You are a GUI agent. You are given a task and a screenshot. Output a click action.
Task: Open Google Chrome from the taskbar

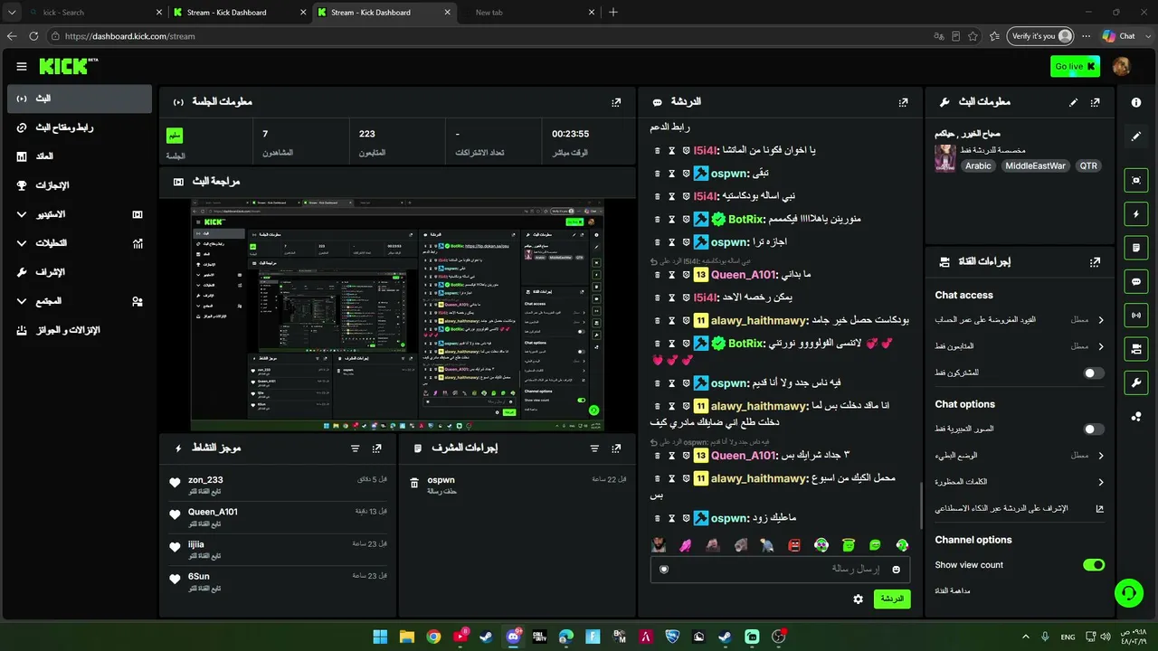(x=433, y=637)
